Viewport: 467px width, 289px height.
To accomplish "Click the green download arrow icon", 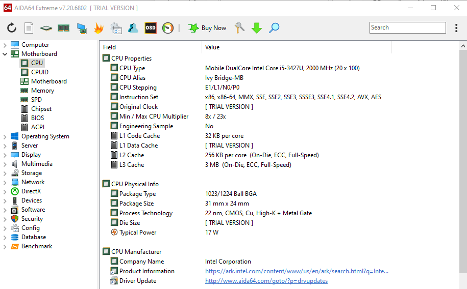I will (257, 28).
